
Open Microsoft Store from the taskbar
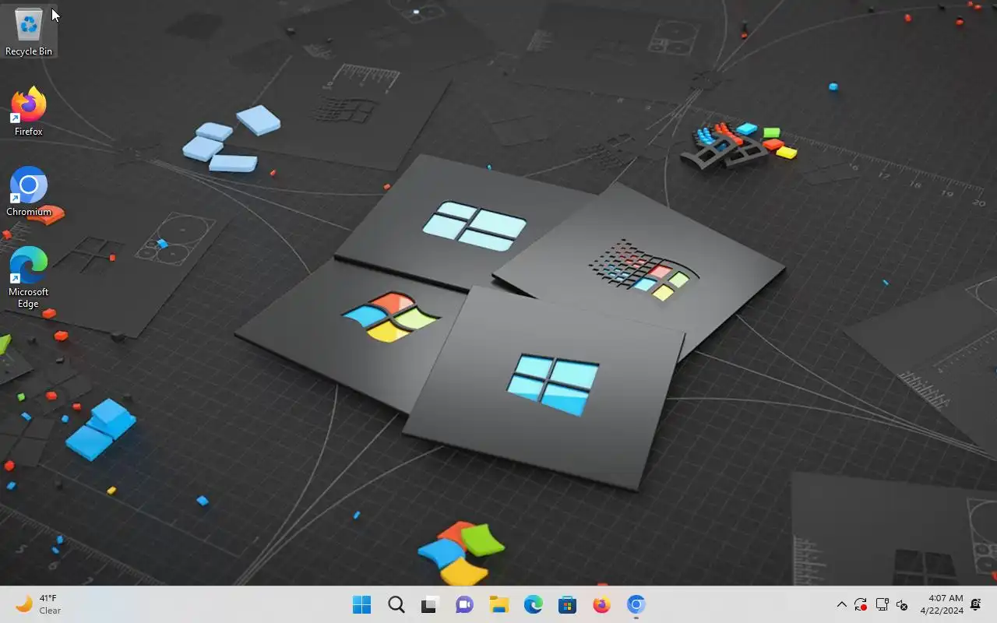click(x=568, y=604)
